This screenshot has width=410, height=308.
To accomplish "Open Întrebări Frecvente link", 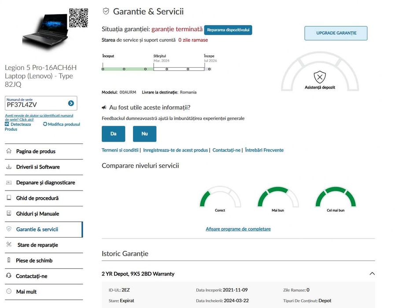I will 264,150.
